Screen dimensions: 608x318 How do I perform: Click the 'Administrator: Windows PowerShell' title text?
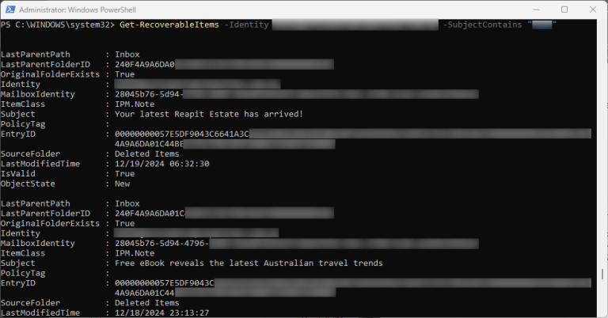[78, 9]
